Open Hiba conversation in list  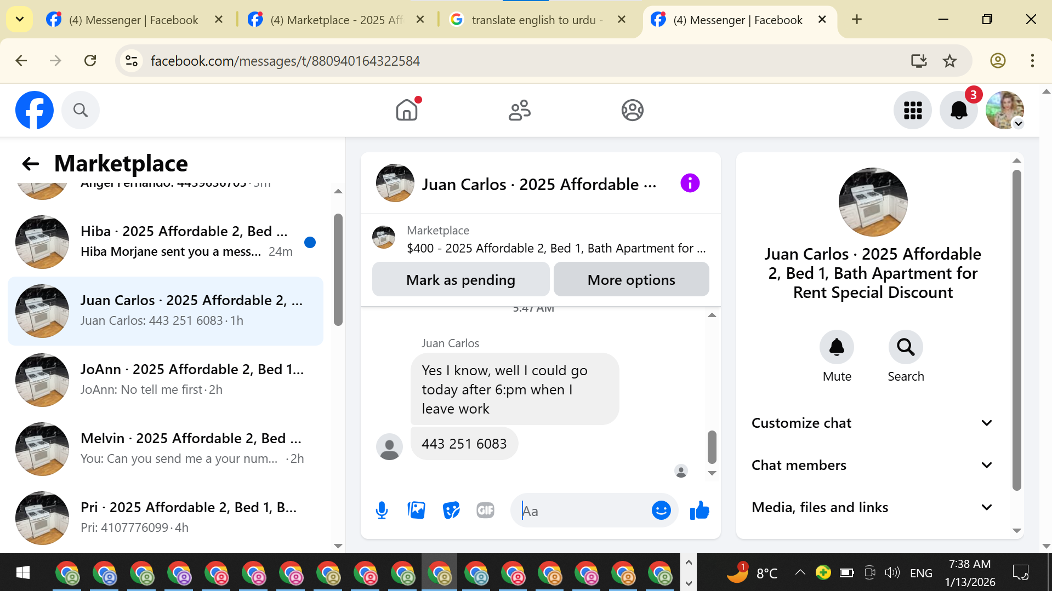pos(166,242)
